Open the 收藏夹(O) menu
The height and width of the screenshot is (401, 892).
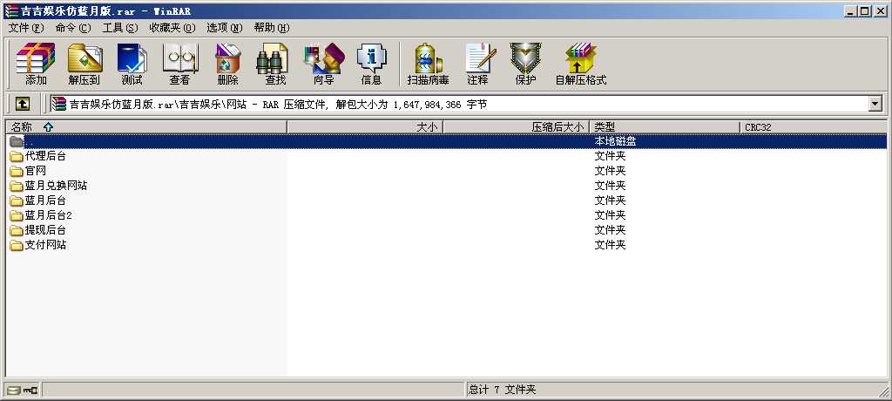tap(172, 28)
